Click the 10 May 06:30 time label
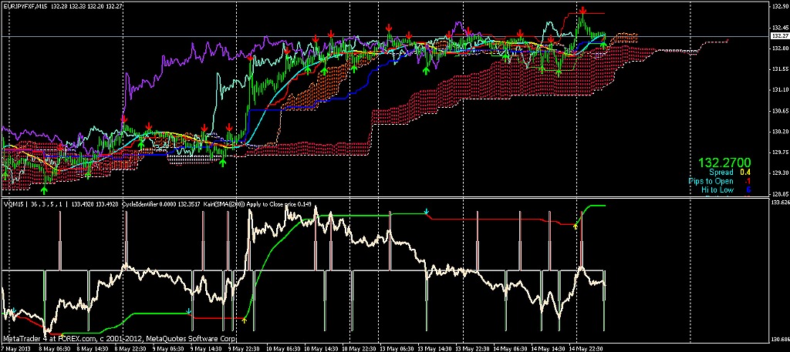 click(282, 348)
